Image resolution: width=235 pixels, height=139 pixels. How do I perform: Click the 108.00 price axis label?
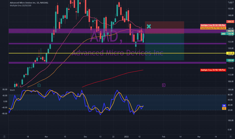coord(231,81)
